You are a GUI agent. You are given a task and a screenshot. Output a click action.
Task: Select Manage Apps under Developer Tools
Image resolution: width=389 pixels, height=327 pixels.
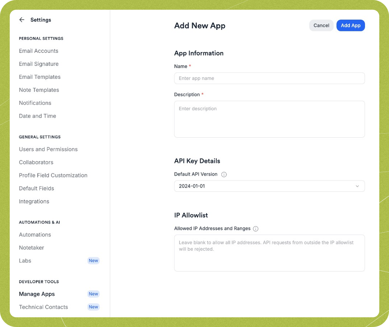point(37,294)
